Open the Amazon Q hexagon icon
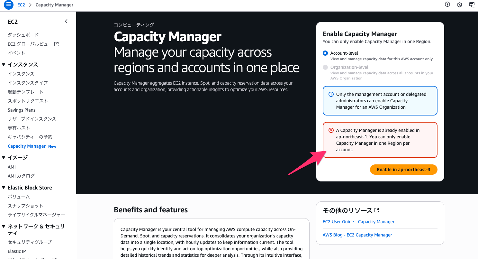Screen dimensions: 478x259 coord(460,5)
